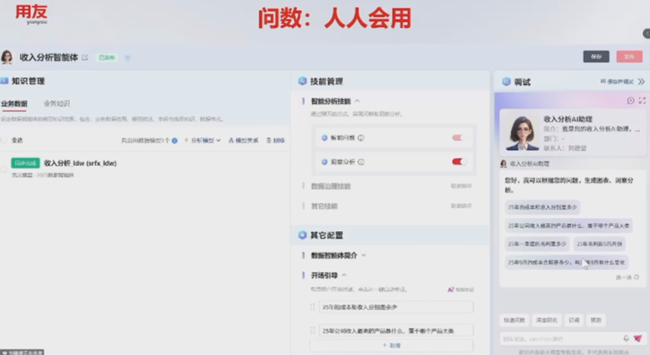650x355 pixels.
Task: Click the AI generate icon in 开场引导
Action: point(451,290)
